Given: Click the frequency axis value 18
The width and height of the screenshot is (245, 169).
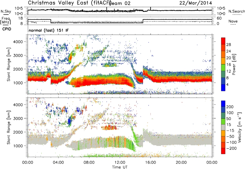Looking at the screenshot, I should click(21, 18).
